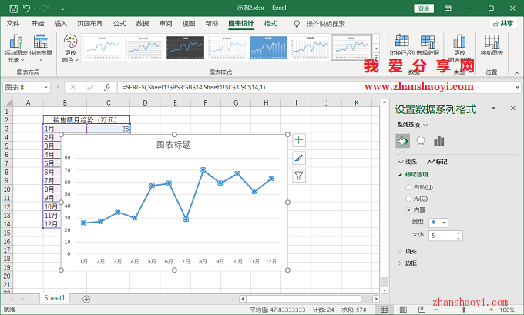
Task: Click the Redo arrow icon
Action: click(45, 8)
